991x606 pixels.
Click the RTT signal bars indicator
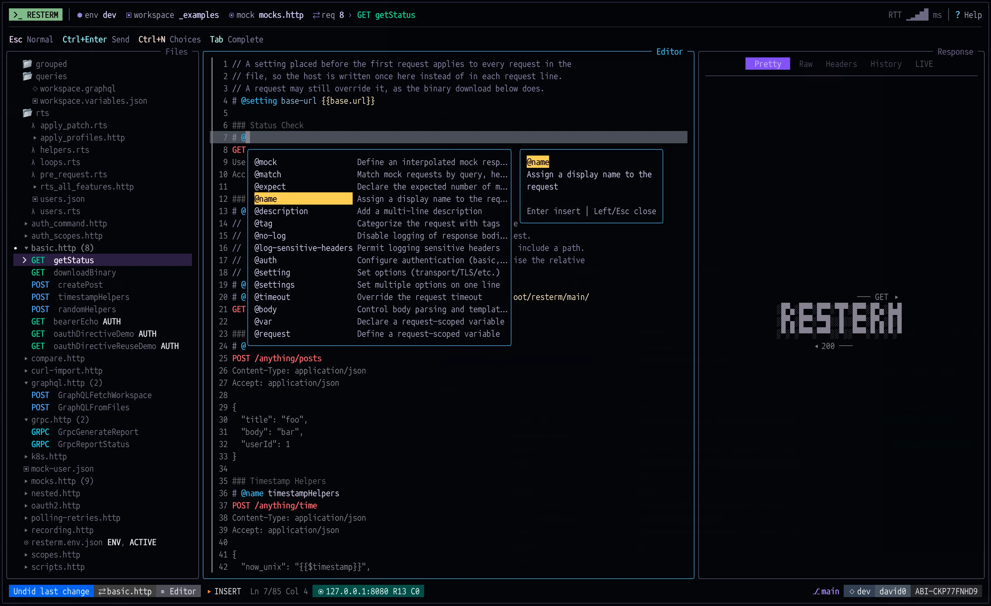917,15
